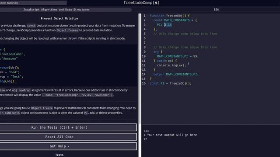Click 'catch(ex) {' on line 11
280x157 pixels.
pos(167,61)
